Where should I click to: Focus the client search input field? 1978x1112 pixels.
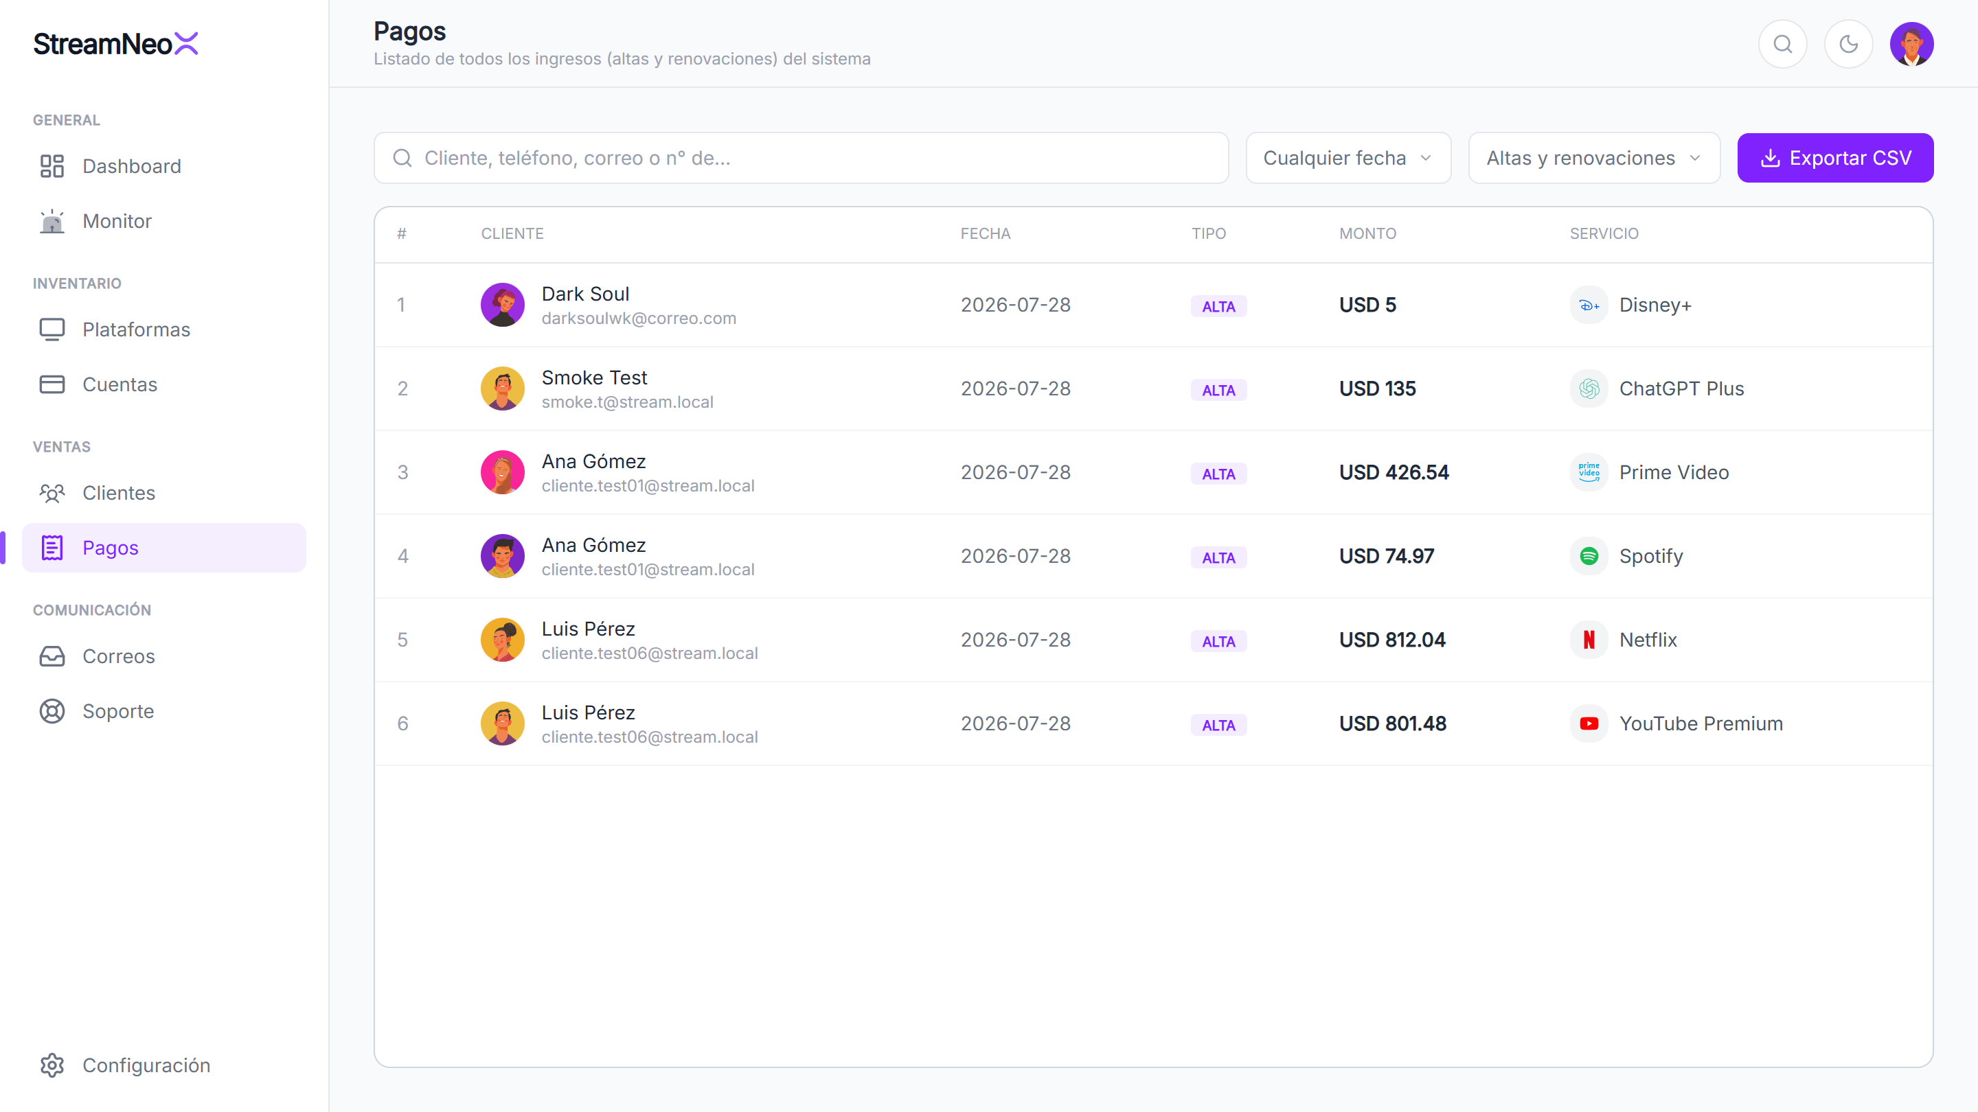pyautogui.click(x=801, y=158)
